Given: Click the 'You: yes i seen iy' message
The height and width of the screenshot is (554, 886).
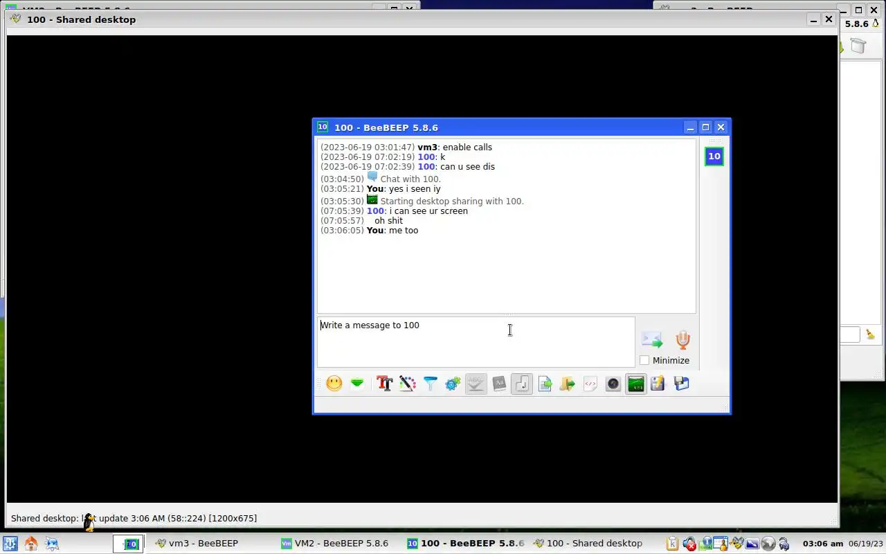Looking at the screenshot, I should click(x=404, y=189).
